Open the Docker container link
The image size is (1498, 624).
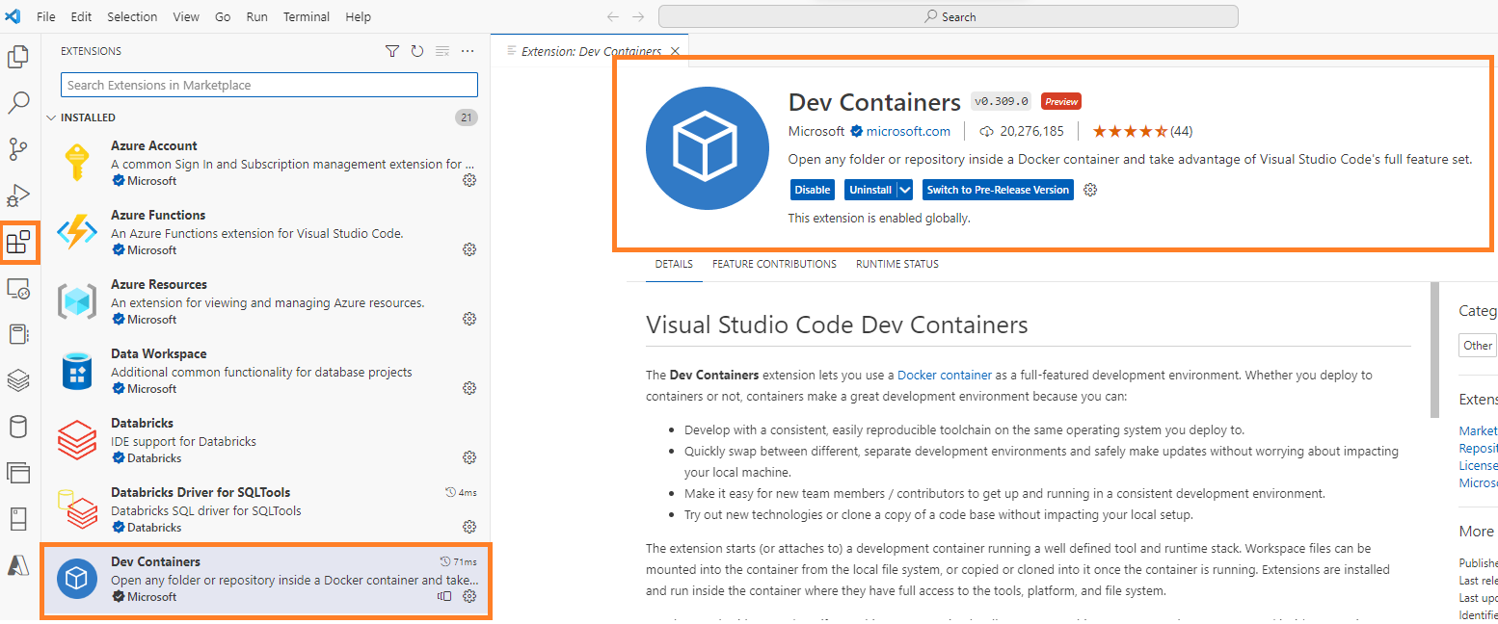[945, 375]
